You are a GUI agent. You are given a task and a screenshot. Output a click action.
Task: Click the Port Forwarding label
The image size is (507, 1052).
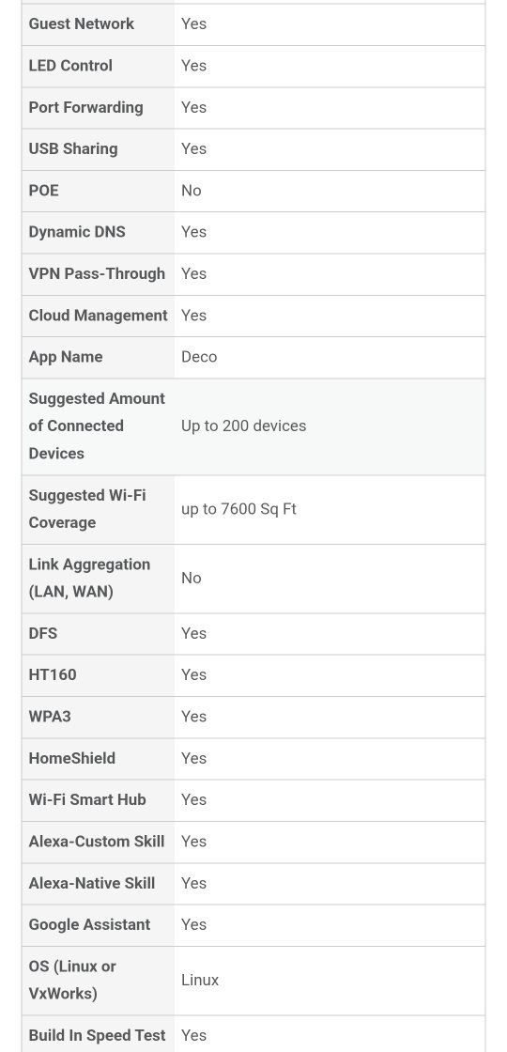click(x=85, y=107)
